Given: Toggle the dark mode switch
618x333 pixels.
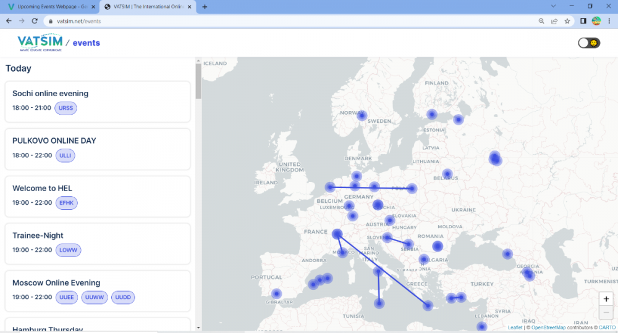Looking at the screenshot, I should [588, 43].
